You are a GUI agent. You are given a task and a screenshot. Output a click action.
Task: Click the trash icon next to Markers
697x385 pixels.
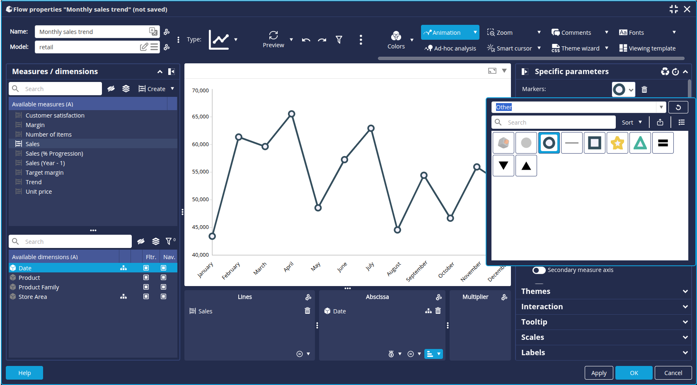point(644,89)
